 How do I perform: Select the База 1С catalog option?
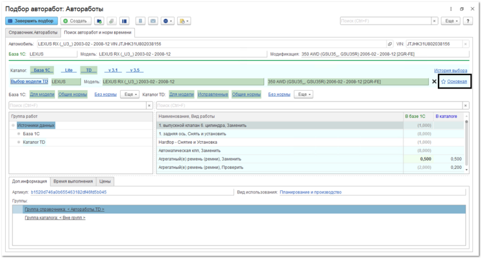coord(42,71)
